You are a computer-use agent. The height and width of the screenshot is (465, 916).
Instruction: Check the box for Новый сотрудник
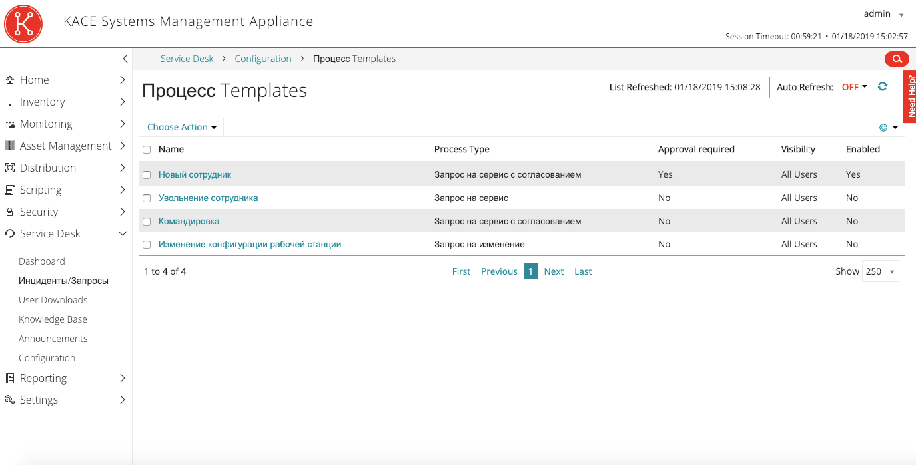147,175
